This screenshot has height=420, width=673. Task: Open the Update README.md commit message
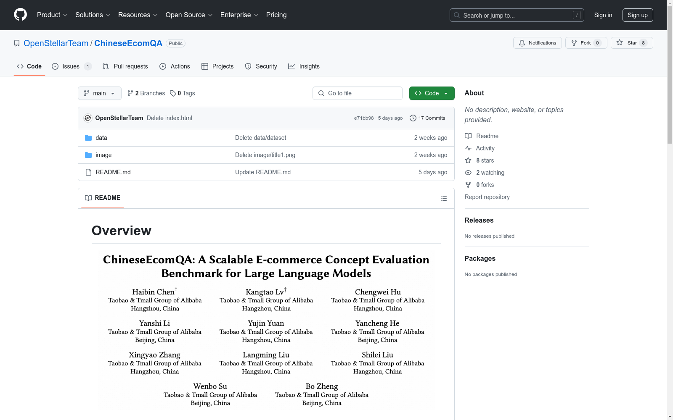coord(263,172)
